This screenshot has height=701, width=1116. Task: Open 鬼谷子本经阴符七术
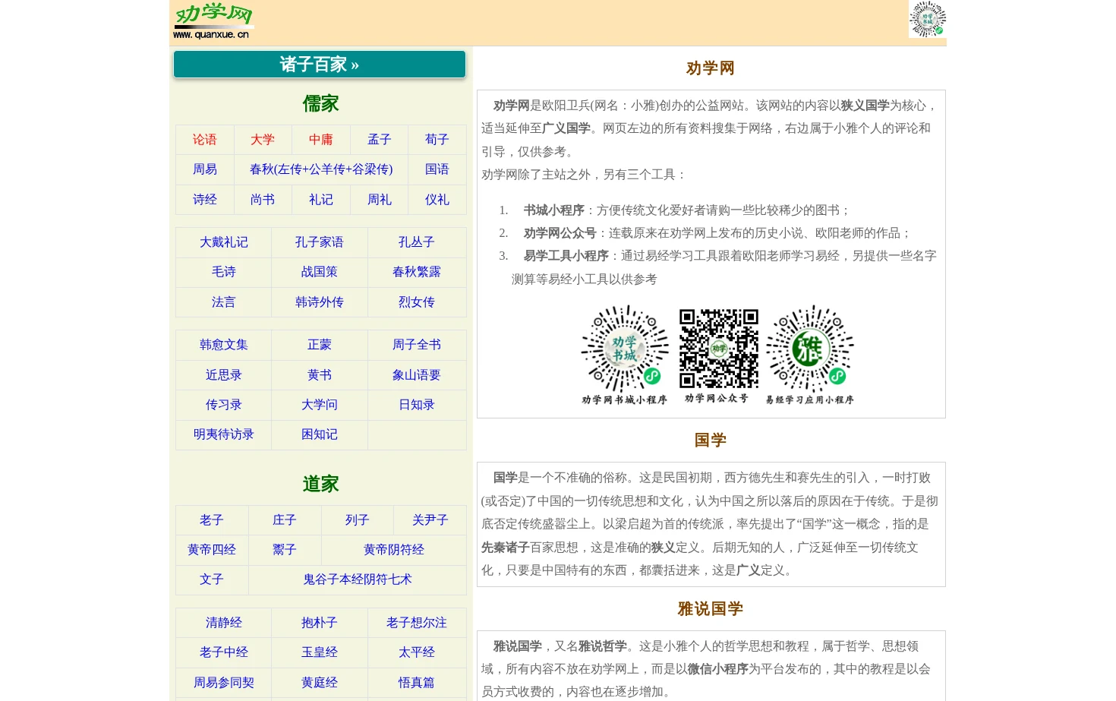[358, 579]
